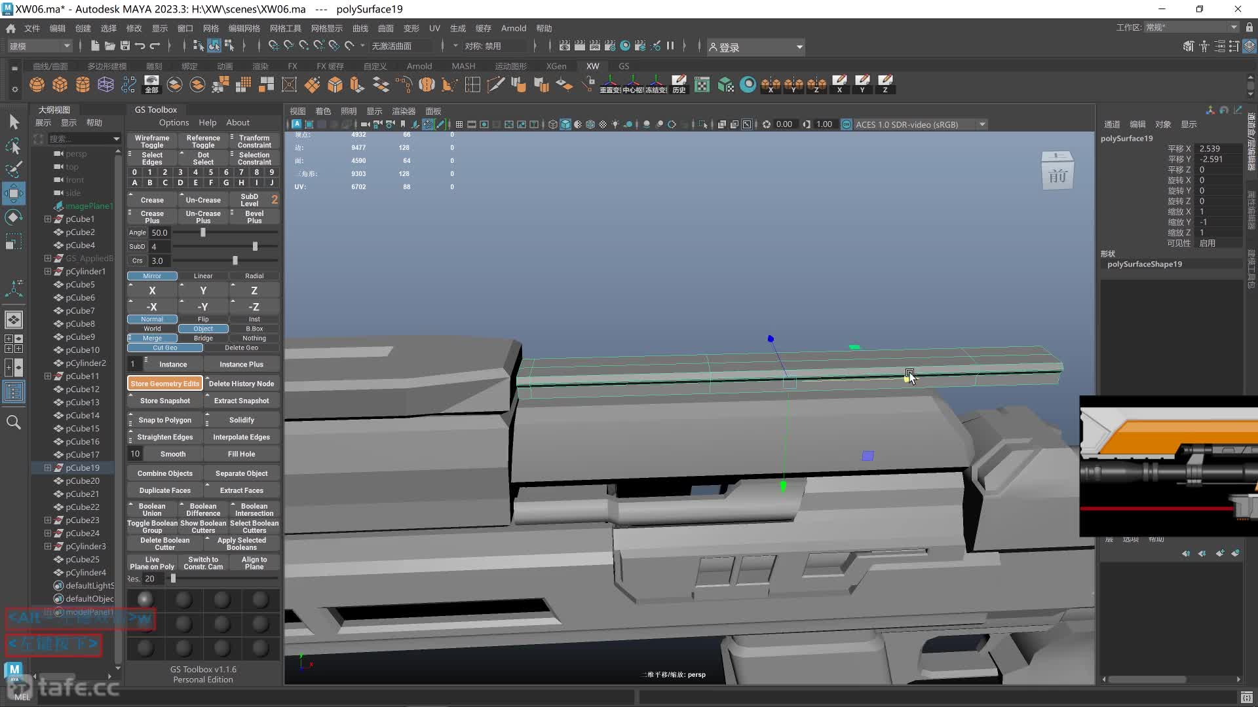
Task: Expand the pCube23 node in outliner
Action: tap(48, 520)
